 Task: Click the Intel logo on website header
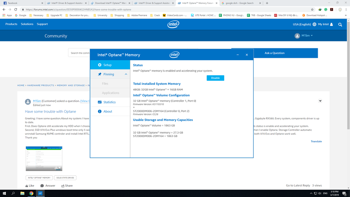(x=173, y=24)
